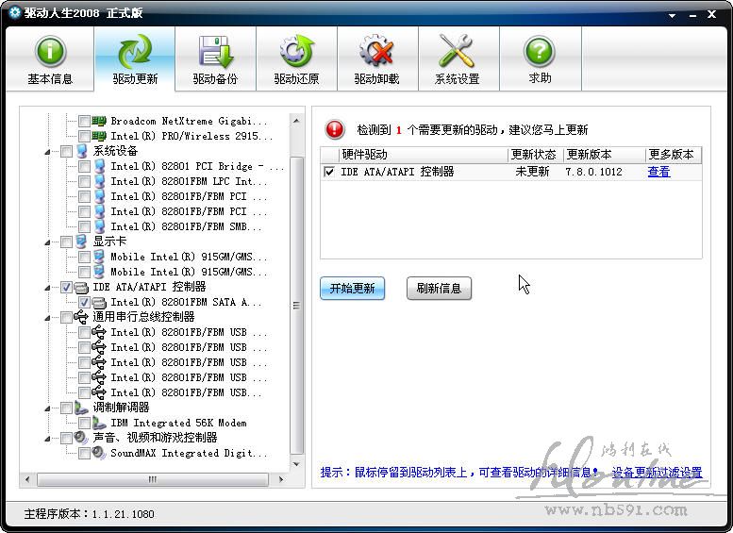Open the 驱动备份 floppy disk icon
The image size is (733, 533).
(x=215, y=52)
